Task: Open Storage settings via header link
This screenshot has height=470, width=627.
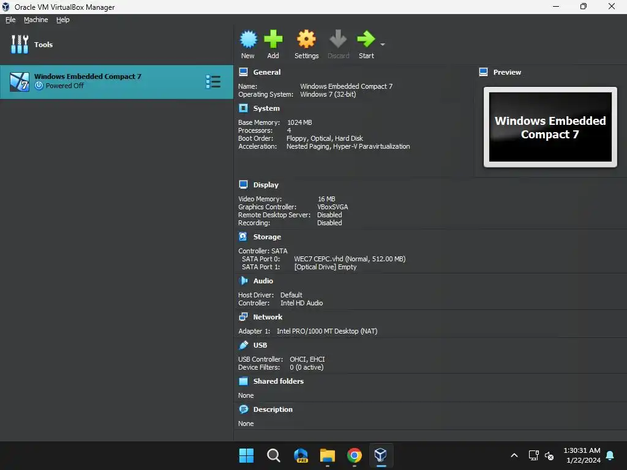Action: tap(267, 237)
